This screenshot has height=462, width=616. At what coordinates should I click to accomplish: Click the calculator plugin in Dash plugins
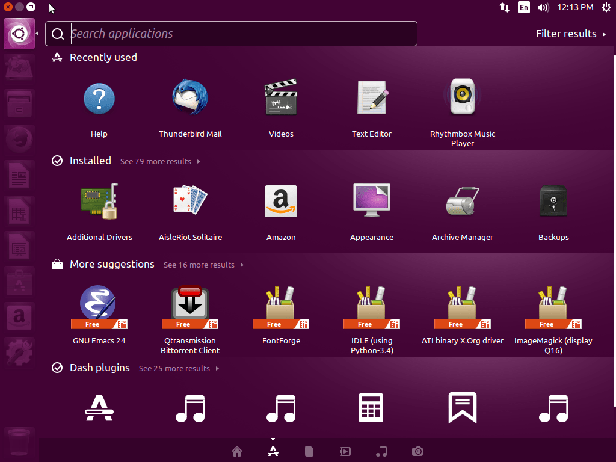pyautogui.click(x=371, y=408)
